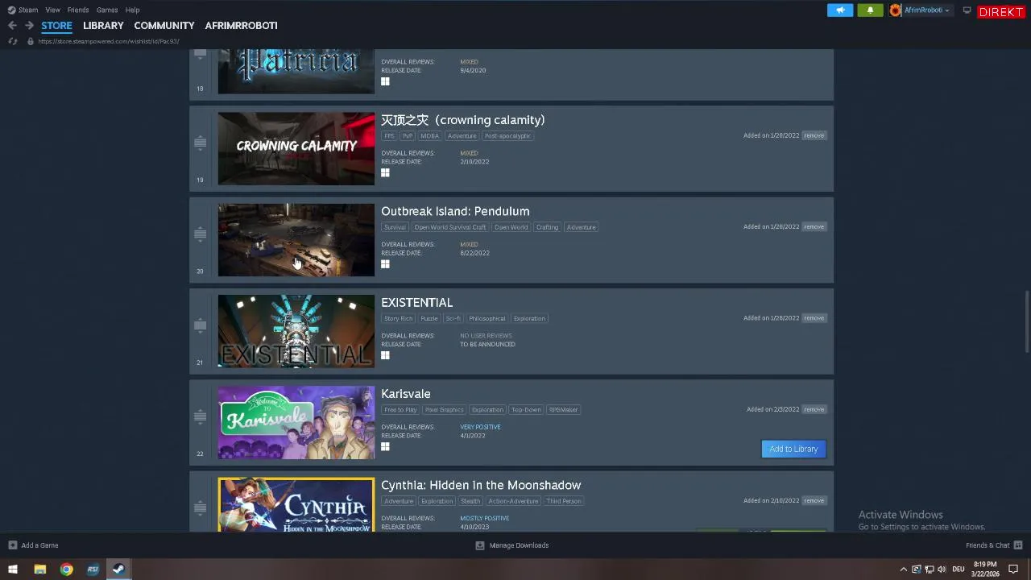1031x580 pixels.
Task: Click the padlock icon beside the URL
Action: tap(31, 41)
